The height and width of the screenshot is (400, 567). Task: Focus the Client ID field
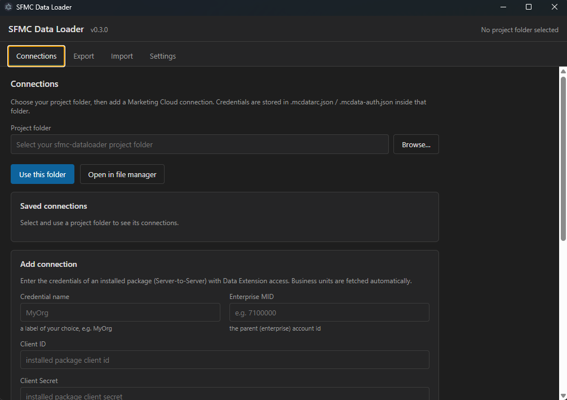pyautogui.click(x=224, y=360)
